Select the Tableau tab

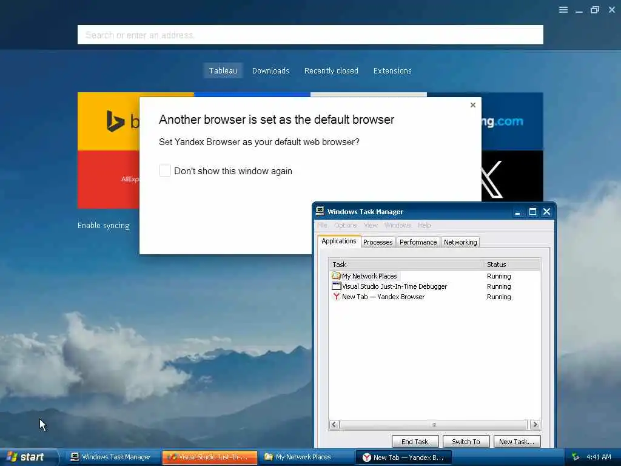tap(223, 70)
